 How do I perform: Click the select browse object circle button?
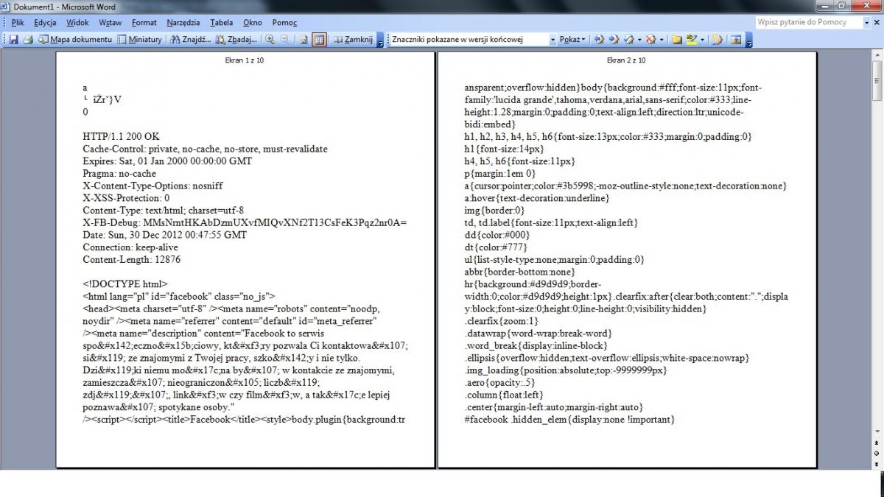[x=877, y=453]
